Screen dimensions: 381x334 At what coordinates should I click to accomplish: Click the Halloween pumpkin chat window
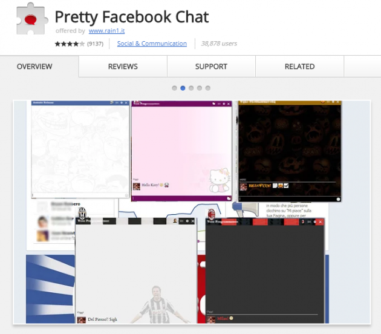289,145
